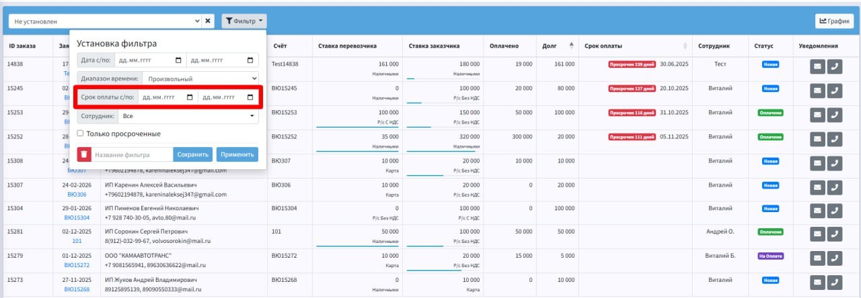Open calendar picker of first Дата field

click(x=178, y=60)
